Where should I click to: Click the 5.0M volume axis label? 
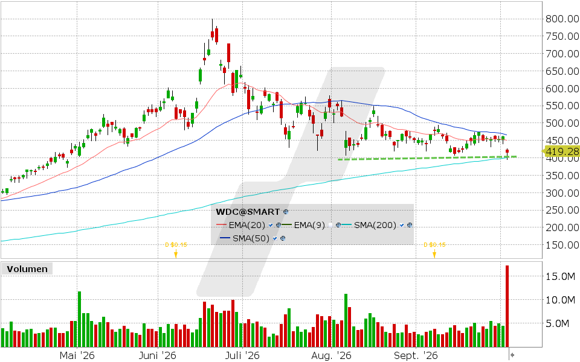click(x=558, y=324)
